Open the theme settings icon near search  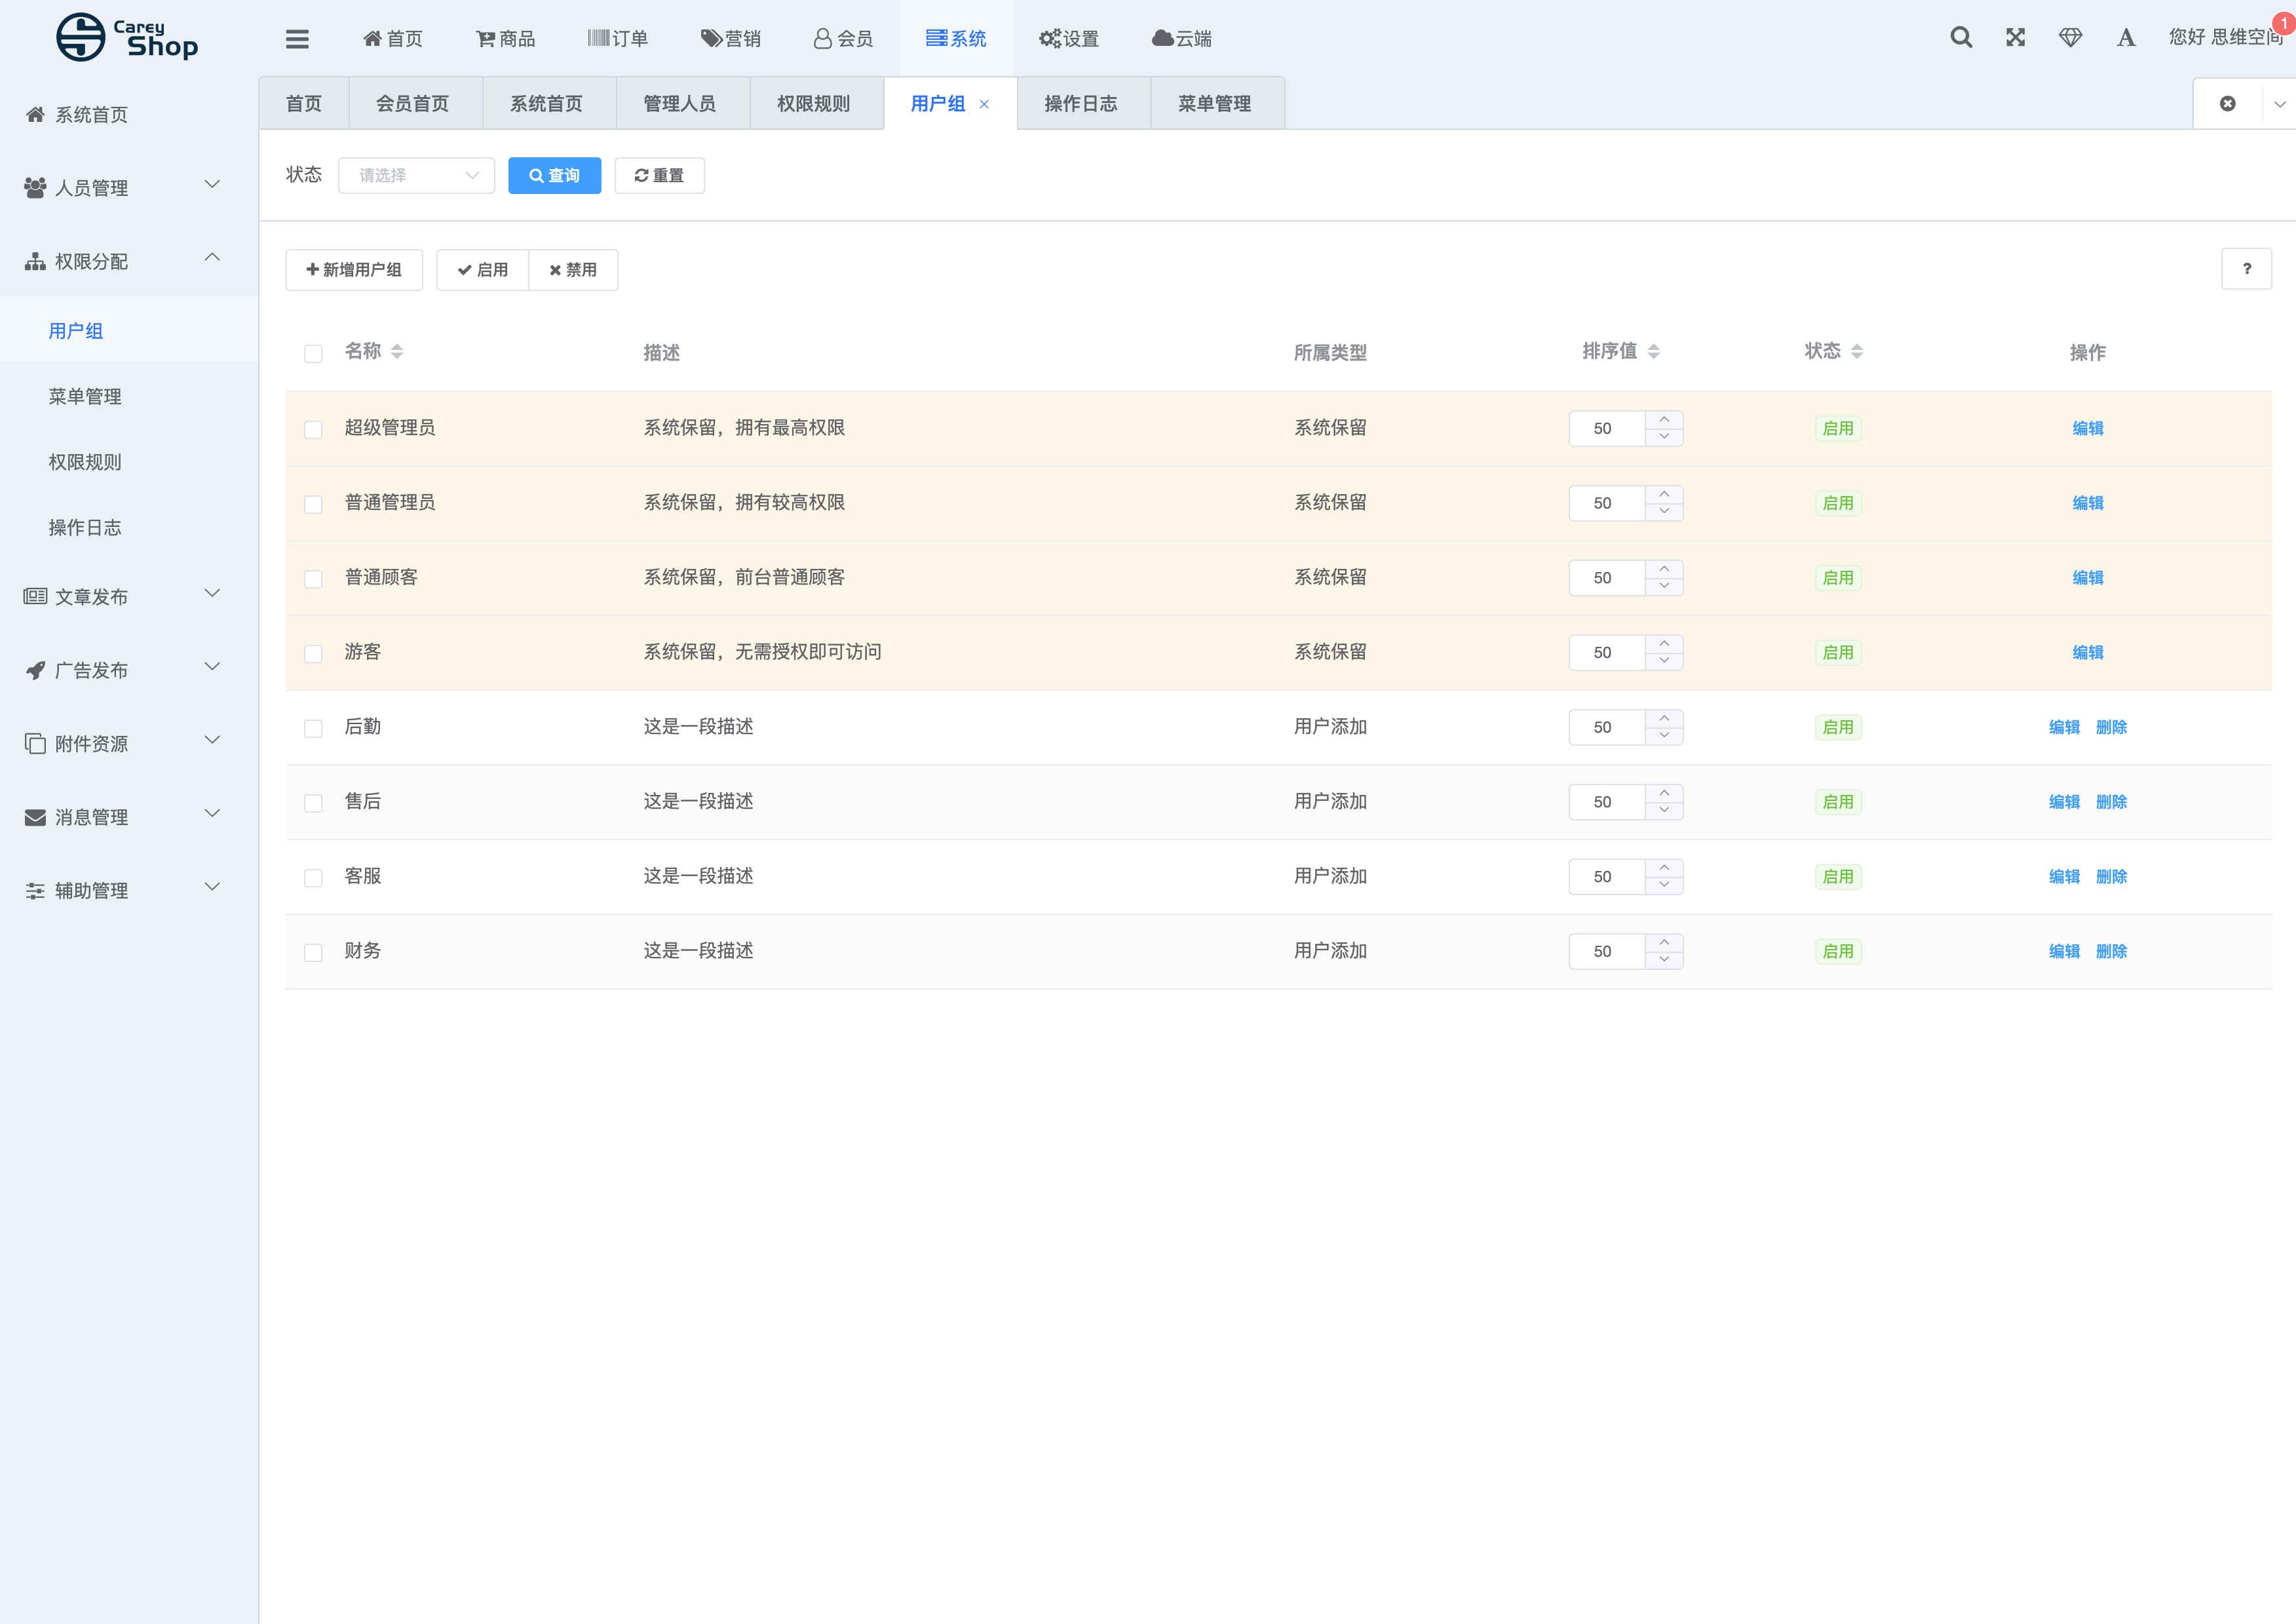[x=2070, y=37]
